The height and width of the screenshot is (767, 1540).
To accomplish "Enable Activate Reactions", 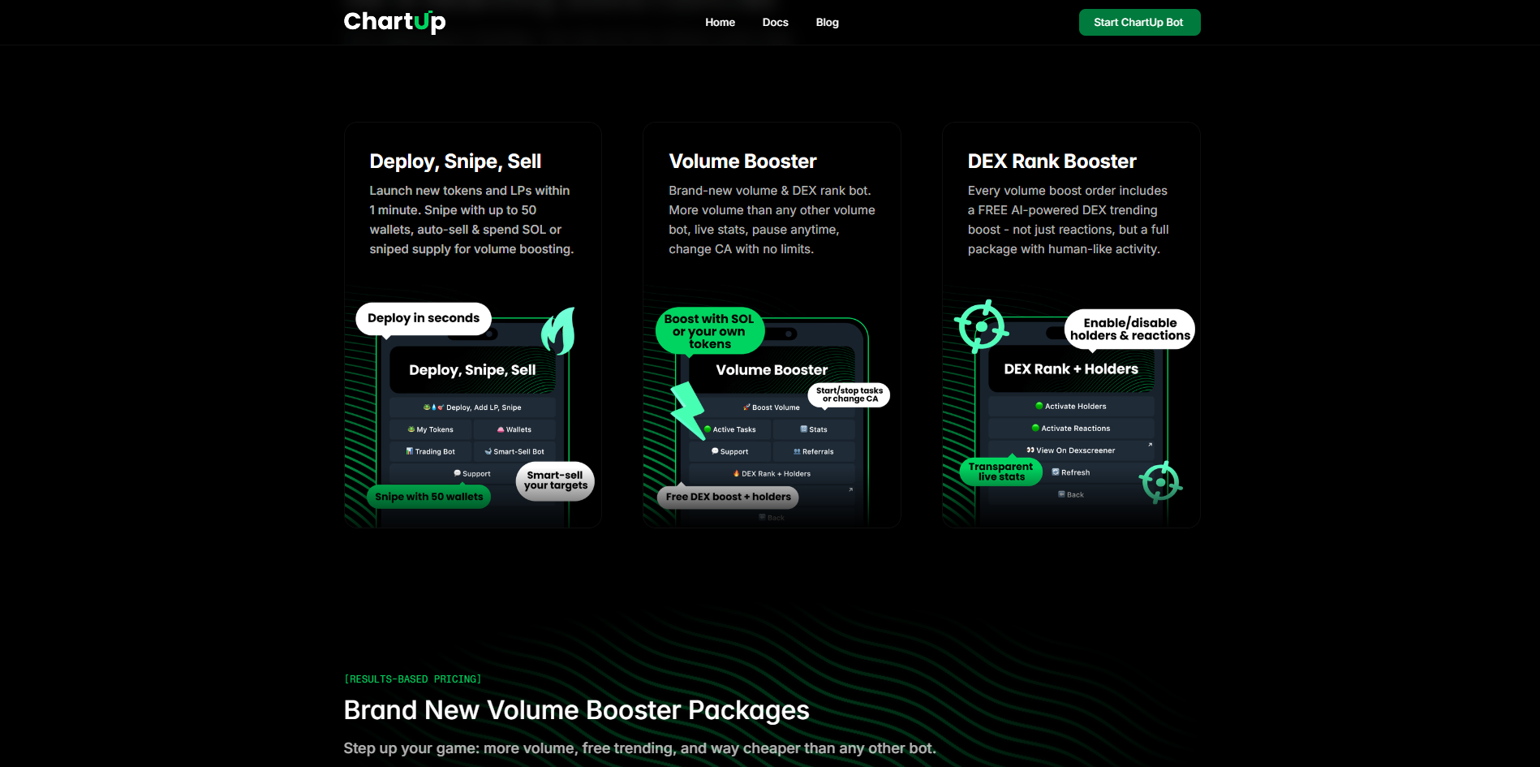I will coord(1070,428).
